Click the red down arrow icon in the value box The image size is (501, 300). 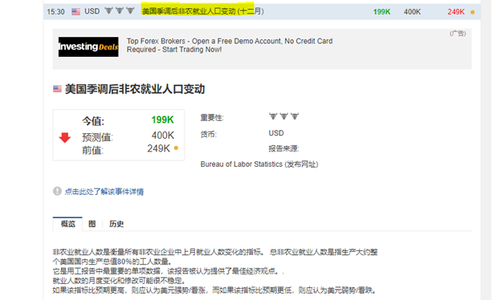pyautogui.click(x=65, y=137)
